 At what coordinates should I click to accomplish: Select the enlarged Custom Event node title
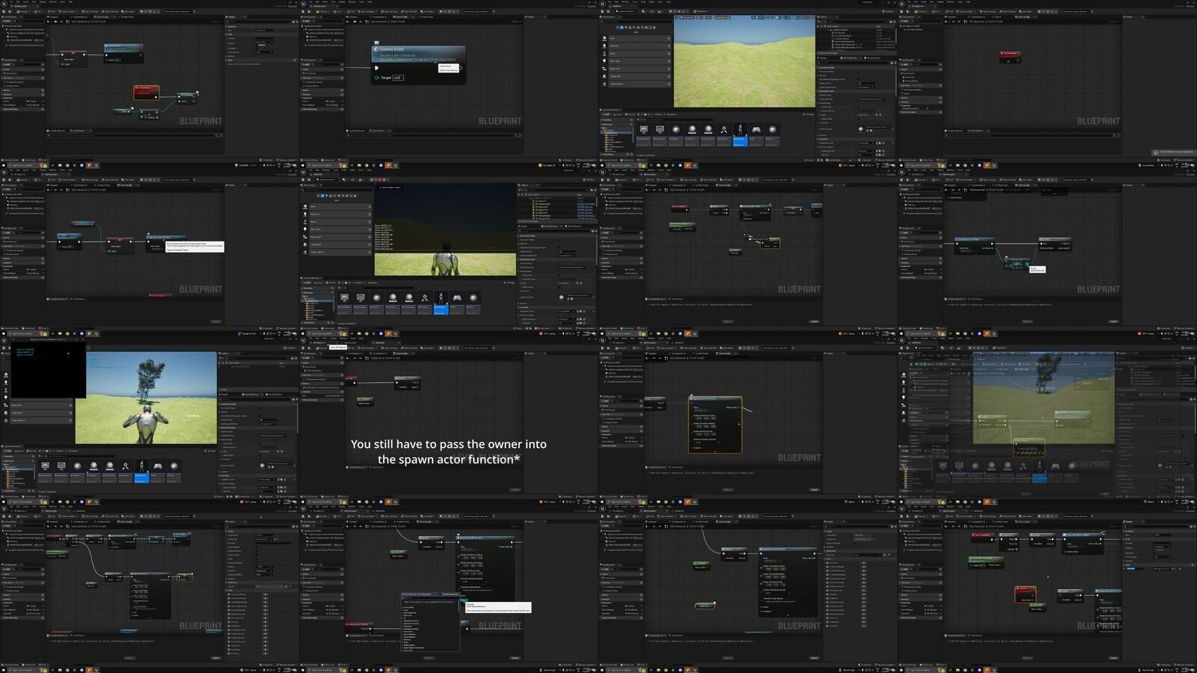tap(391, 49)
